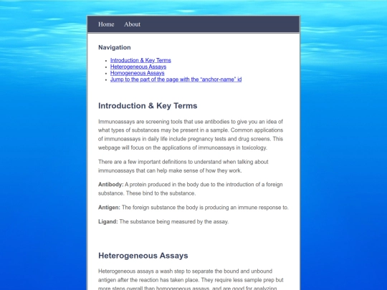Click the bold Antibody: term
This screenshot has height=290, width=387.
pyautogui.click(x=111, y=185)
